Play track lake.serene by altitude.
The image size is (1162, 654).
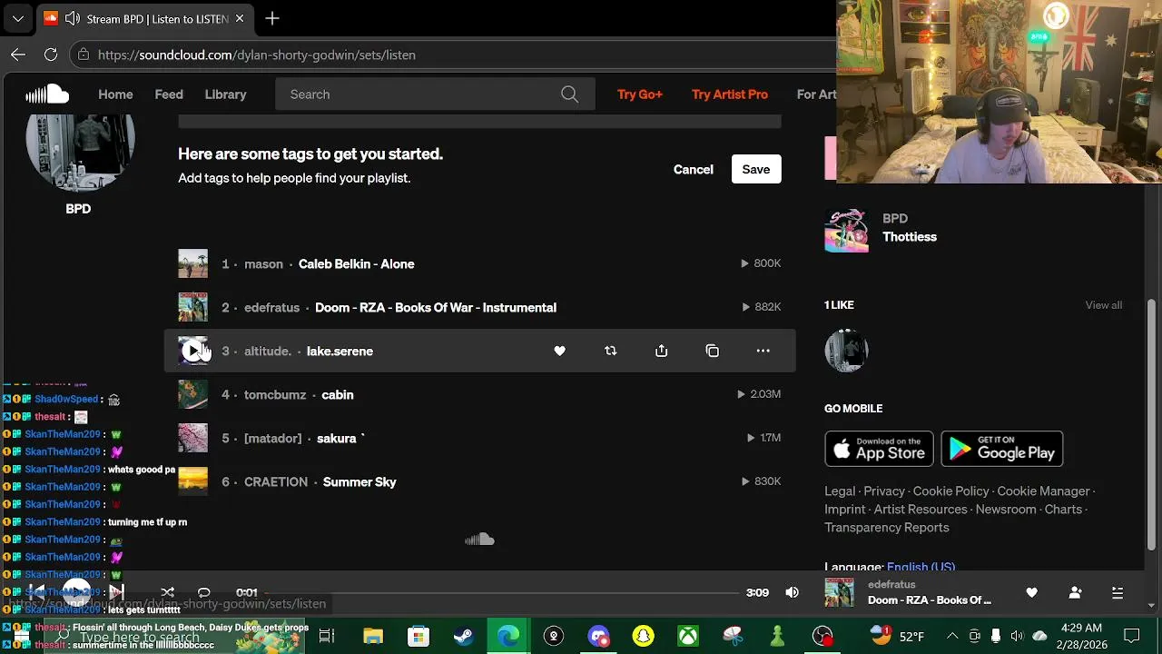pos(192,351)
